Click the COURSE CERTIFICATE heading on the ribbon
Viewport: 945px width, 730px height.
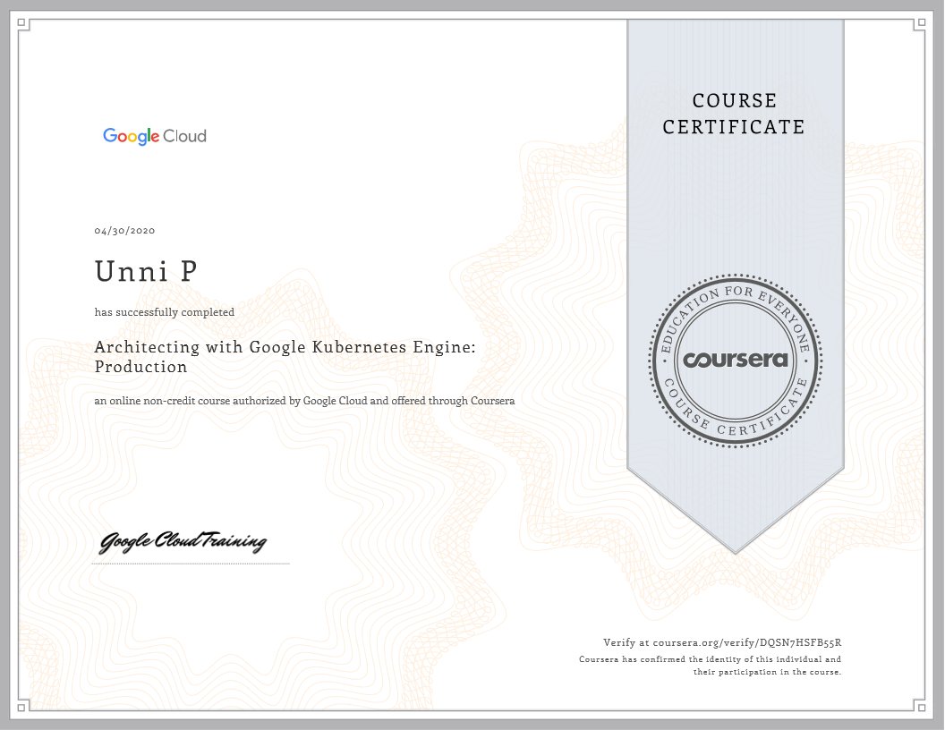pos(734,114)
